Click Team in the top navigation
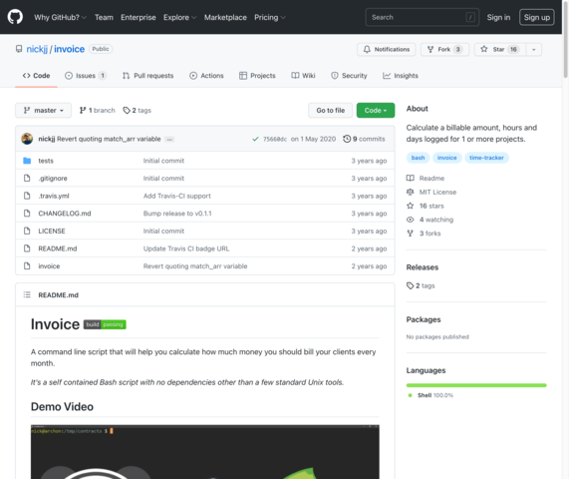This screenshot has width=569, height=479. [x=104, y=17]
